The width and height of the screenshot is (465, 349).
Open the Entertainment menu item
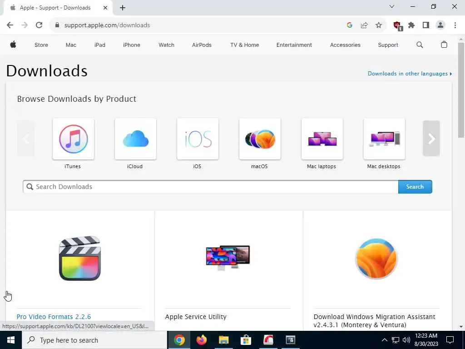click(x=294, y=45)
